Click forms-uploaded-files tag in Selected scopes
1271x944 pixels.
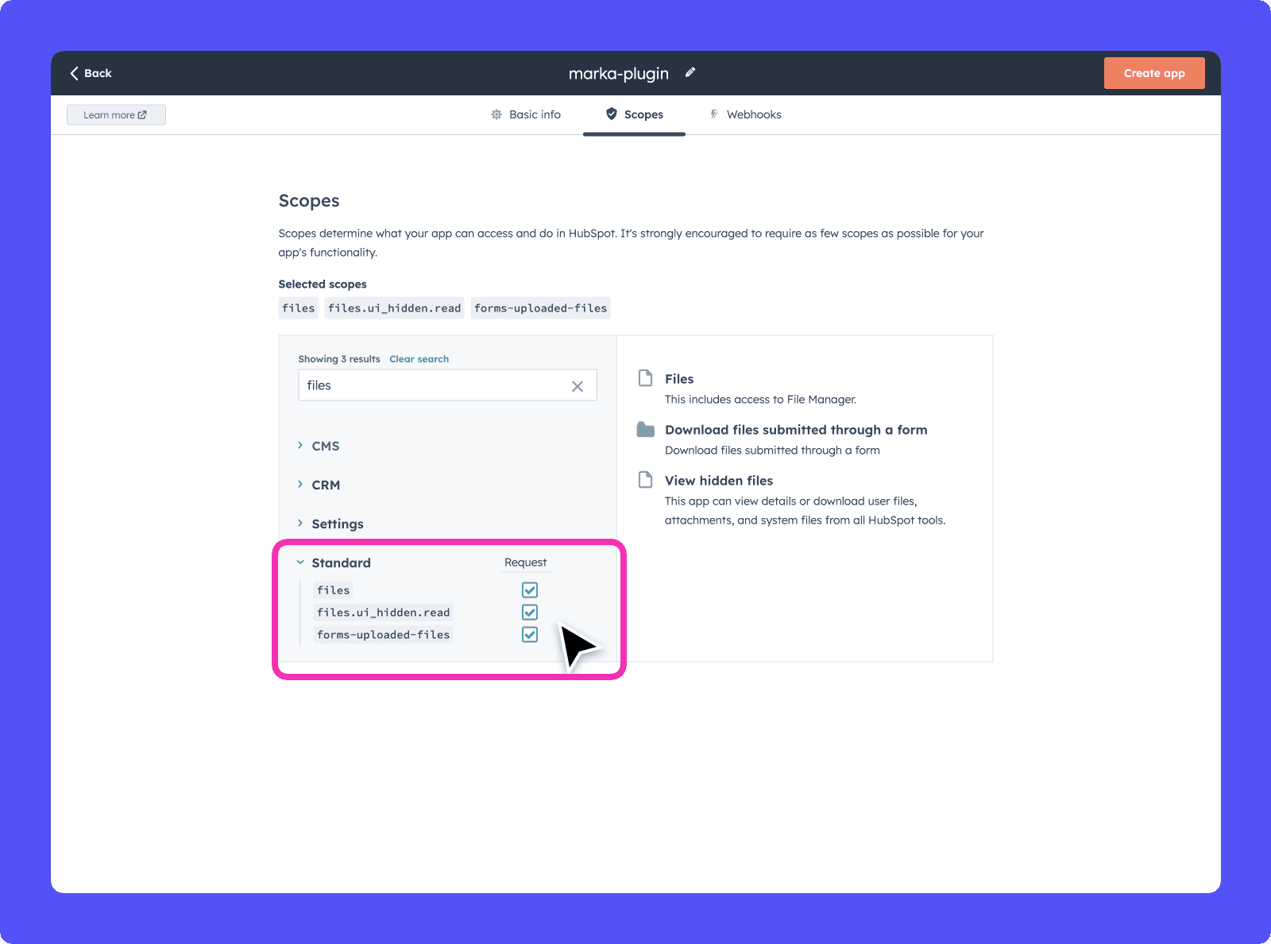[541, 308]
